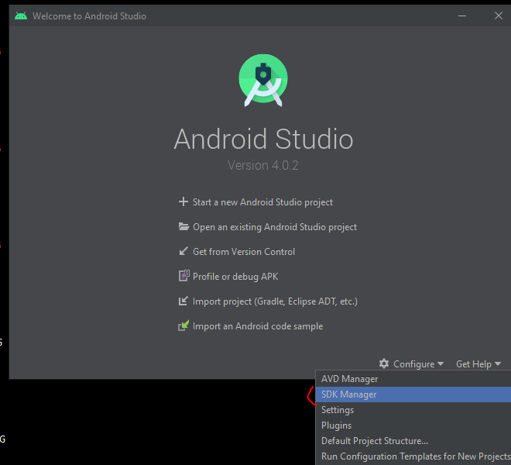Click the Version 4.0.2 text
Screen dimensions: 511x465
(x=262, y=165)
